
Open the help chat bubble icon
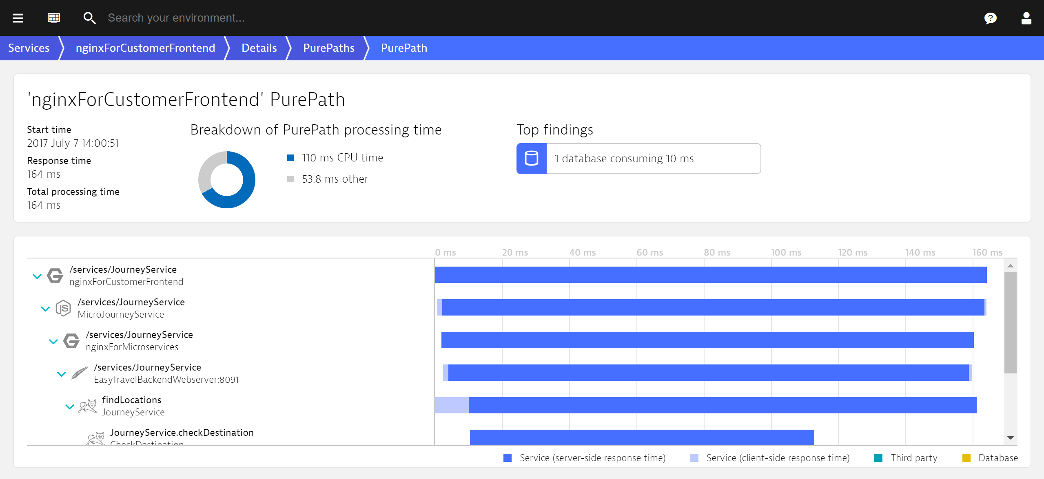[x=990, y=18]
